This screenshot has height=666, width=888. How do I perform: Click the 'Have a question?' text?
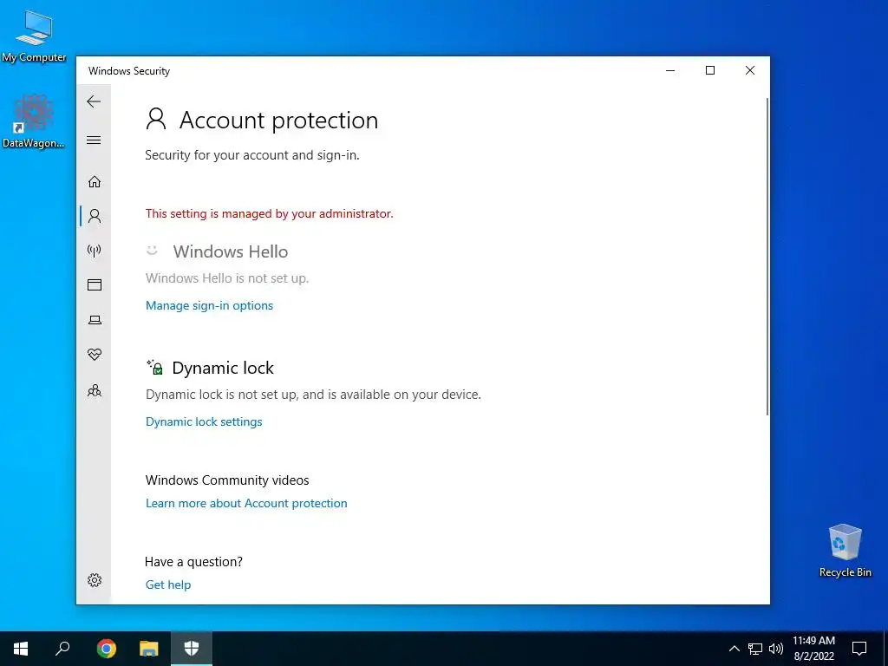pos(193,562)
